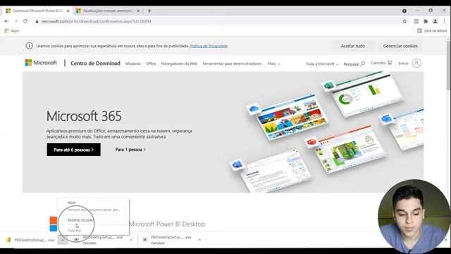451x254 pixels.
Task: Open Lista de leitura reading list
Action: (432, 30)
